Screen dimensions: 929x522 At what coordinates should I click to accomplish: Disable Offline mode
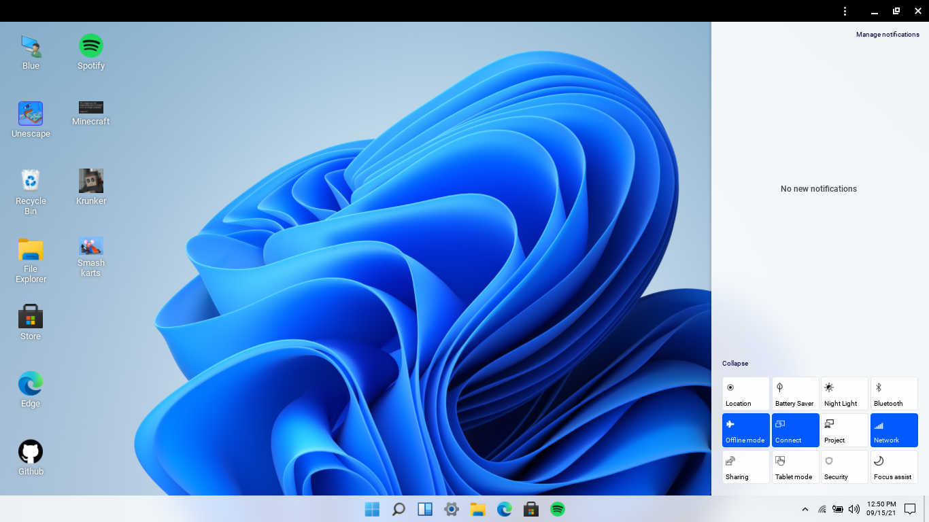746,430
